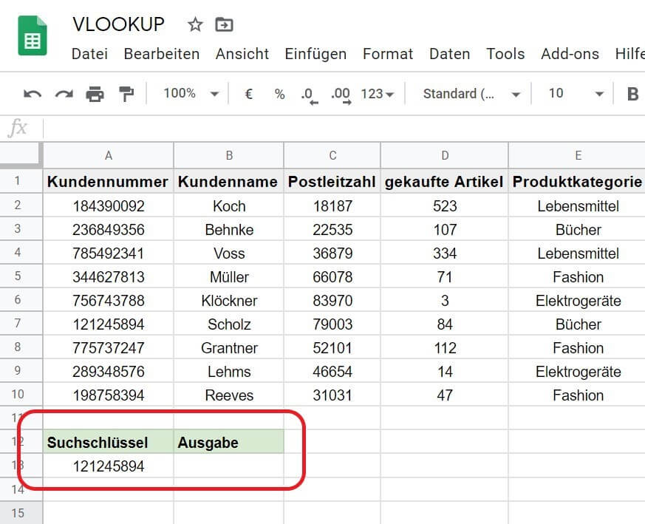Select empty Ausgabe cell beside 121245894
Viewport: 645px width, 524px height.
click(229, 466)
